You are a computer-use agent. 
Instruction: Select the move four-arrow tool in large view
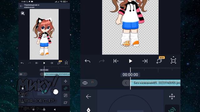tap(172, 96)
